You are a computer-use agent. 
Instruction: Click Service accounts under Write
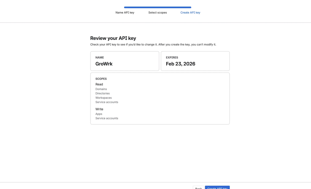[x=107, y=118]
